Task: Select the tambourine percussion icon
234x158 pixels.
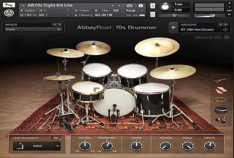Action: [221, 100]
